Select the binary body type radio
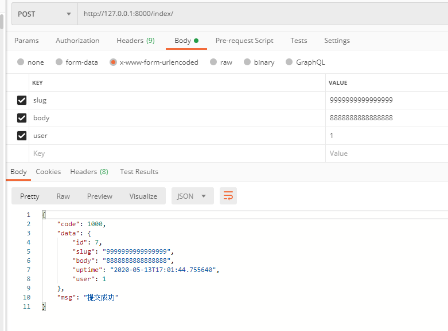This screenshot has height=331, width=448. click(247, 62)
